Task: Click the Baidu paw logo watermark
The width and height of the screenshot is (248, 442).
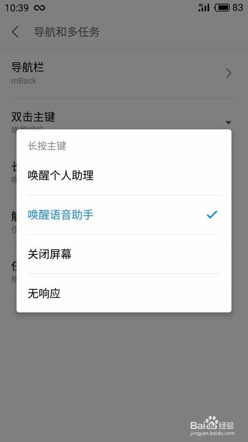Action: click(x=212, y=423)
